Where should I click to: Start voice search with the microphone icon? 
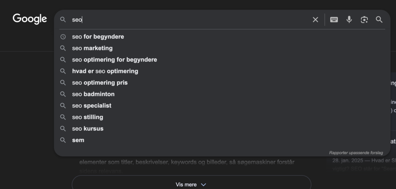(x=349, y=20)
